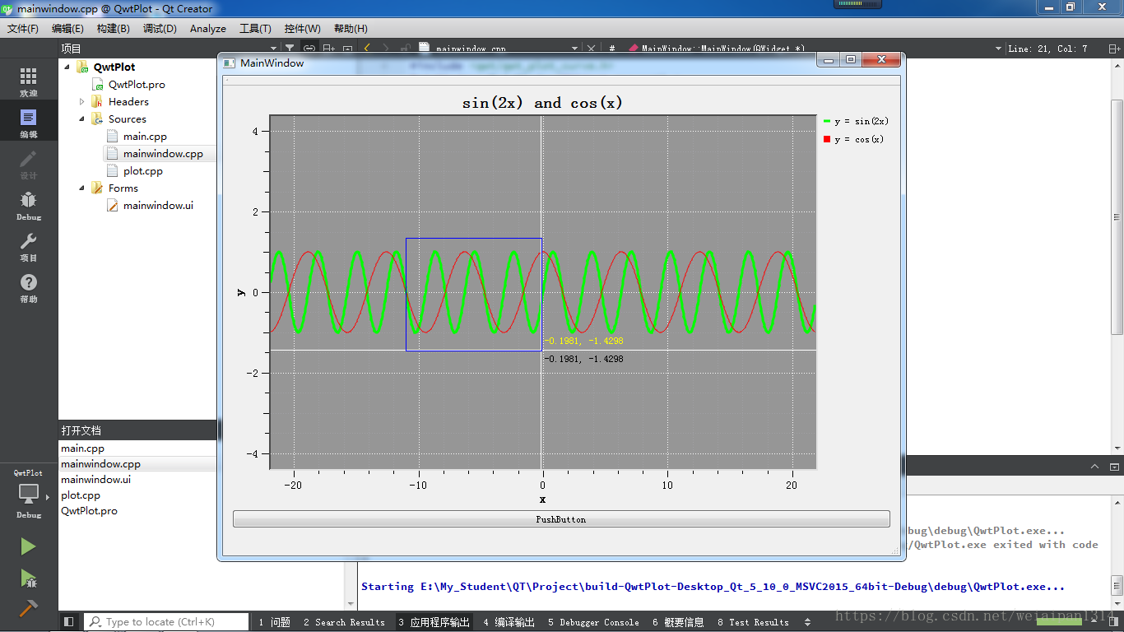Image resolution: width=1124 pixels, height=632 pixels.
Task: Toggle the project filter funnel icon
Action: click(x=291, y=49)
